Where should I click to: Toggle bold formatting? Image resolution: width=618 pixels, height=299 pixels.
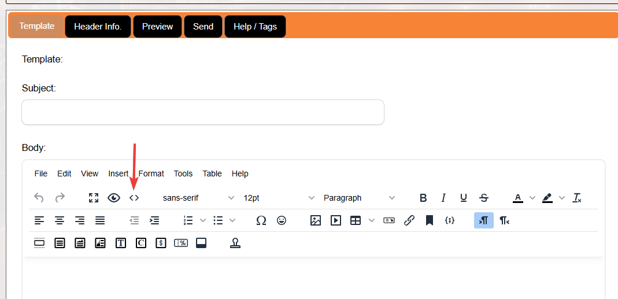click(x=423, y=198)
